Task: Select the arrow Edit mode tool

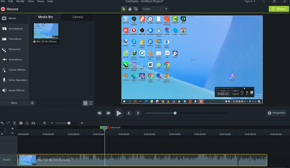Action: [124, 9]
